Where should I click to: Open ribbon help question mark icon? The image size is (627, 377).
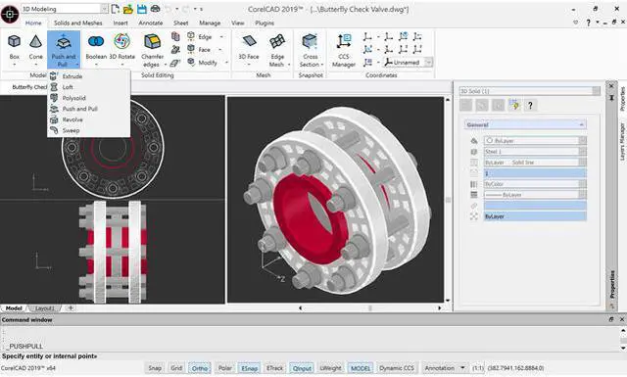[x=588, y=23]
